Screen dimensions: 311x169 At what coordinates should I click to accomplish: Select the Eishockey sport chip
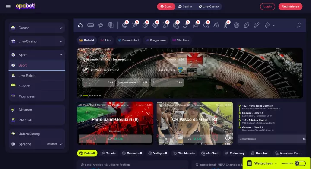[x=235, y=153]
